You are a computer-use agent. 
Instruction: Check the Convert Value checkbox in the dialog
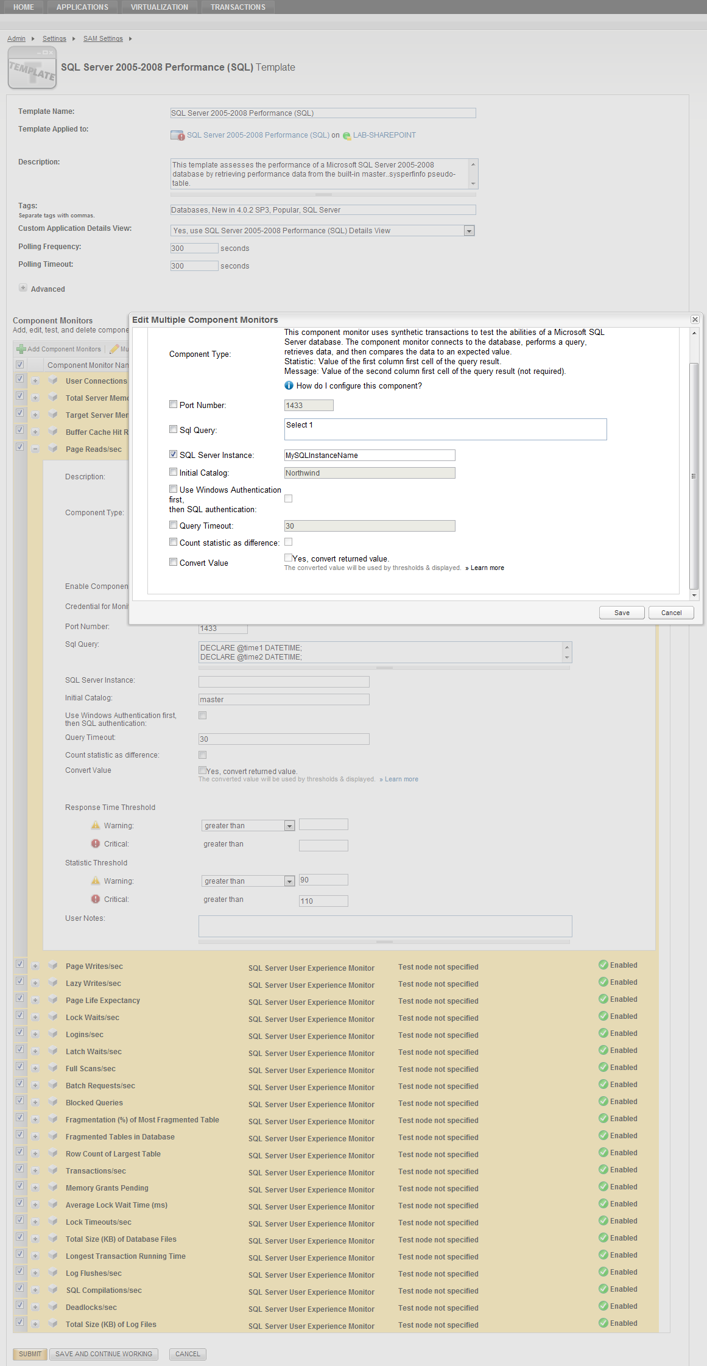[173, 562]
